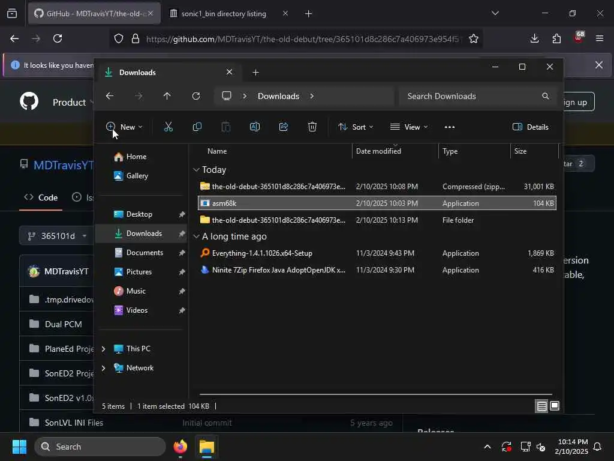Click the Cut scissors icon in Explorer toolbar
The width and height of the screenshot is (614, 461).
click(x=168, y=127)
